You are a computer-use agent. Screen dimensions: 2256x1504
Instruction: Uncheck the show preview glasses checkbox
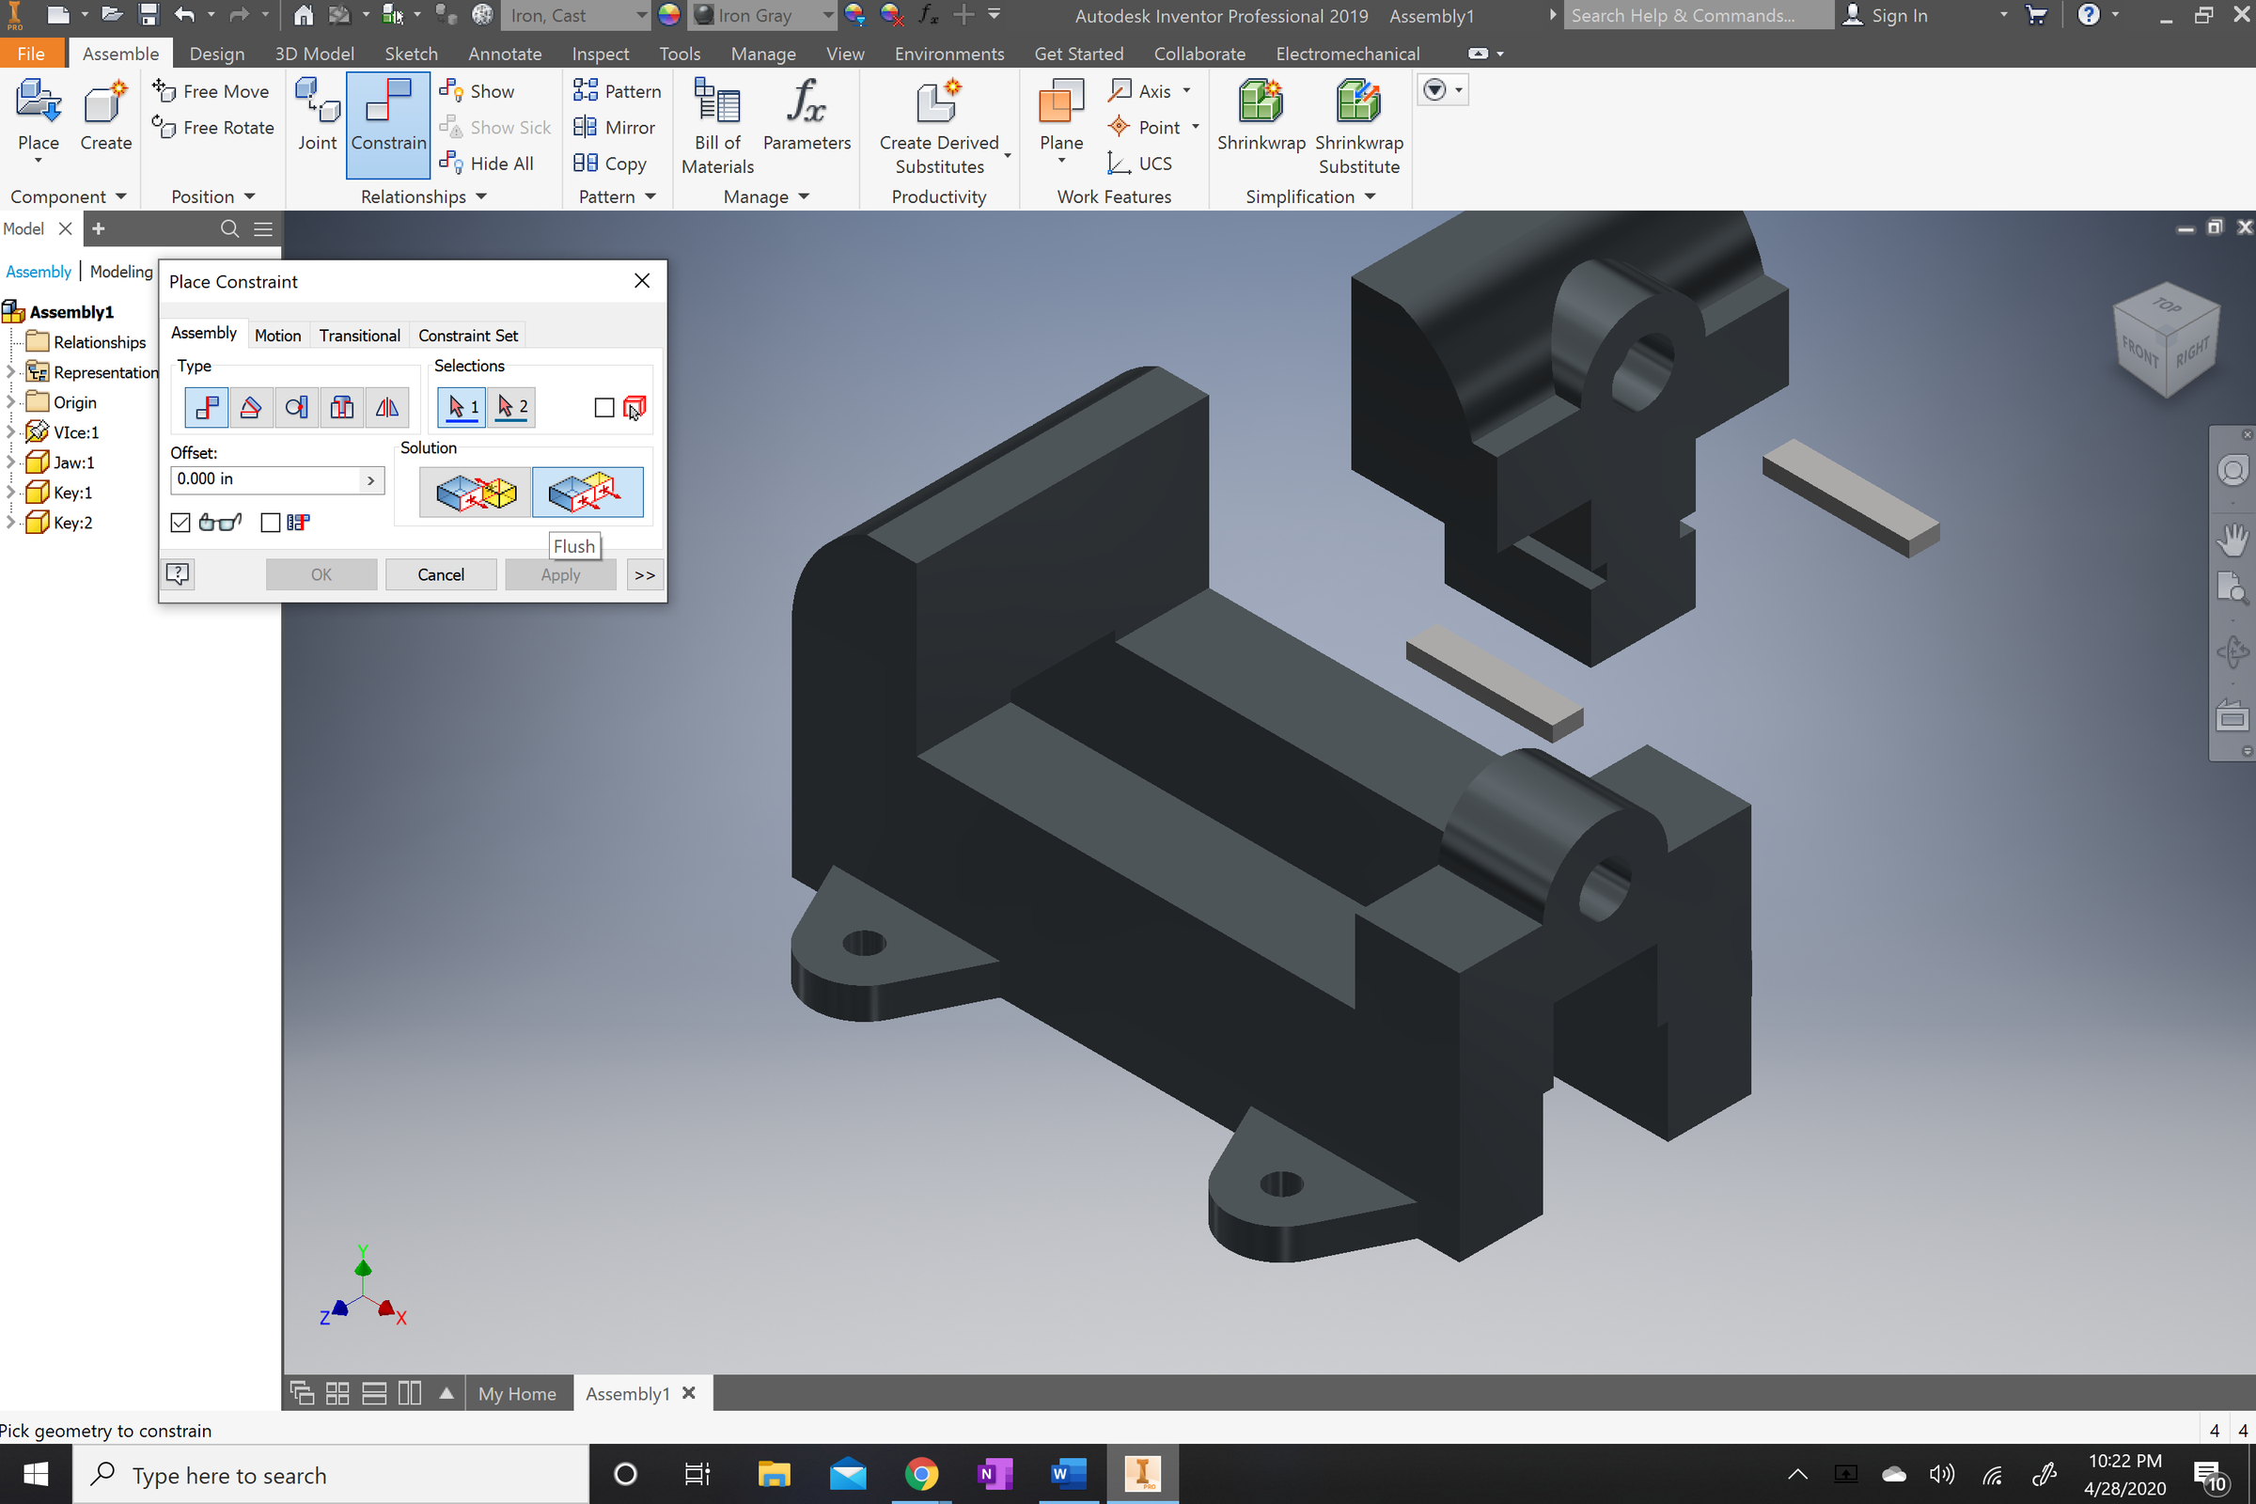[180, 523]
